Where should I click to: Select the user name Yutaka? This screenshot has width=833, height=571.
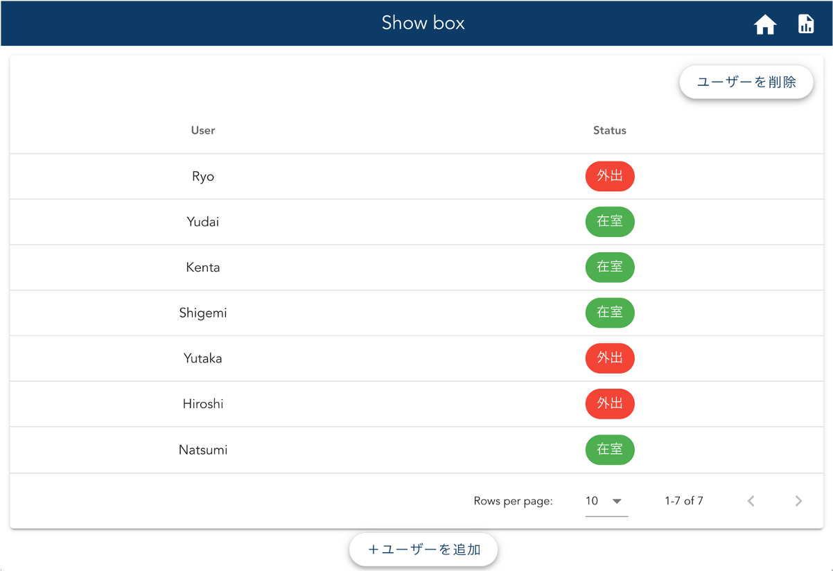tap(203, 358)
